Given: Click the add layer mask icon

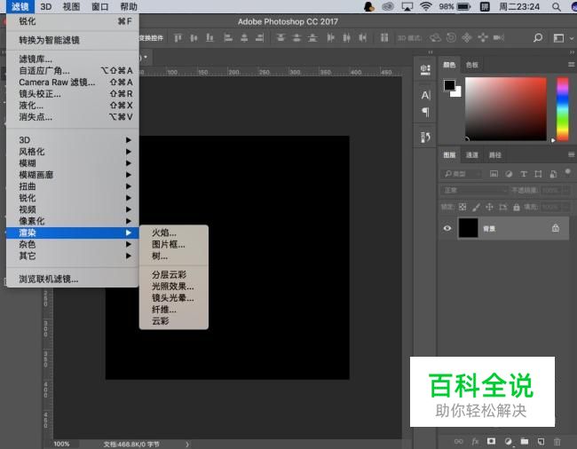Looking at the screenshot, I should [x=491, y=441].
